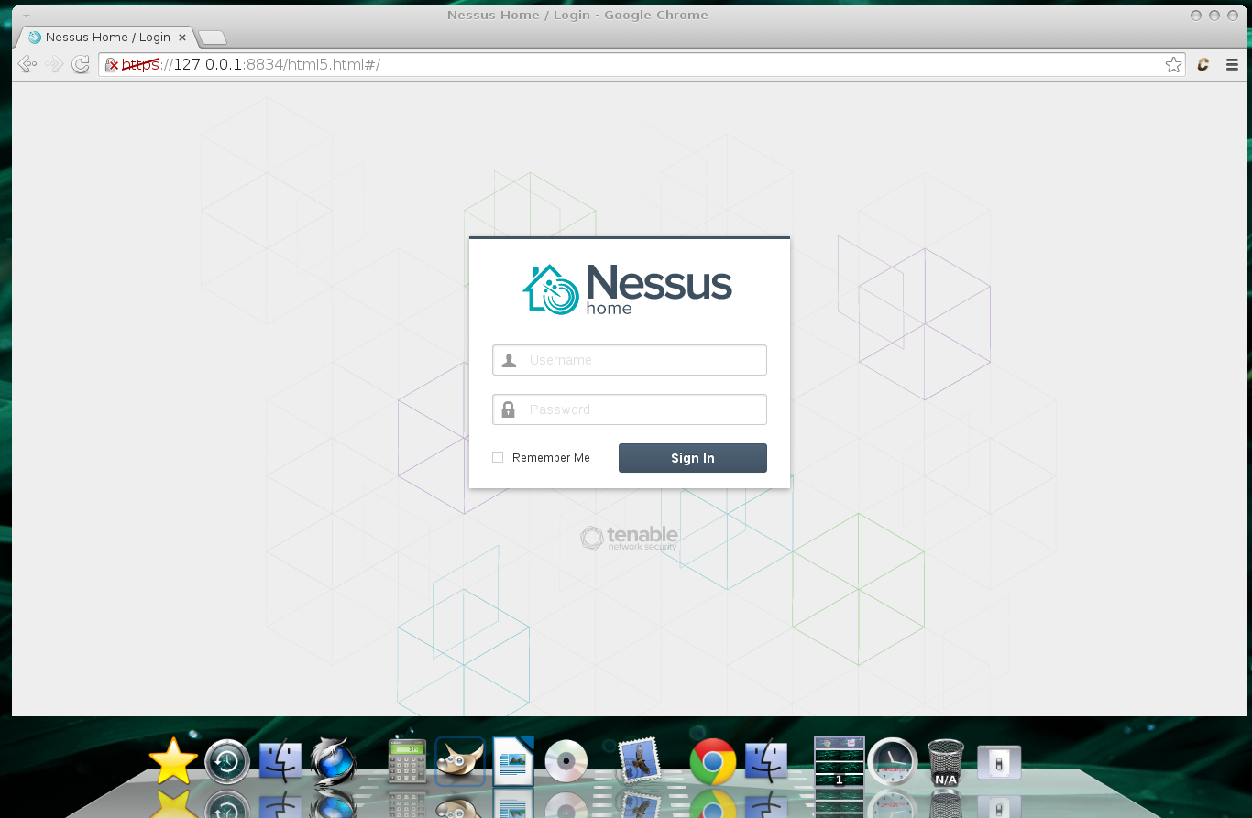The width and height of the screenshot is (1252, 818).
Task: Open the Chrome hamburger menu
Action: (x=1232, y=65)
